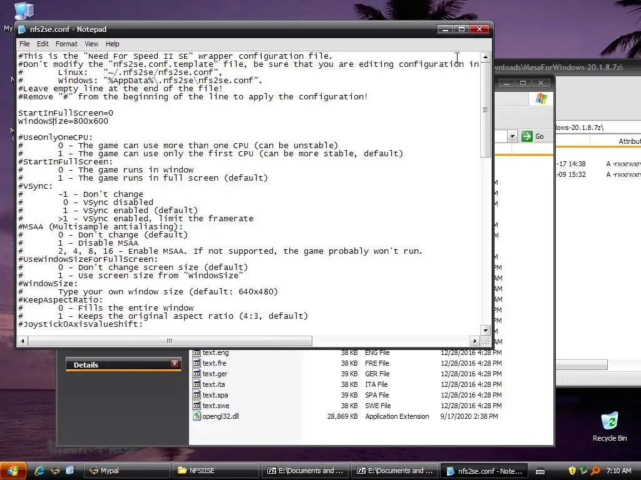Open the Format menu in Notepad

66,44
